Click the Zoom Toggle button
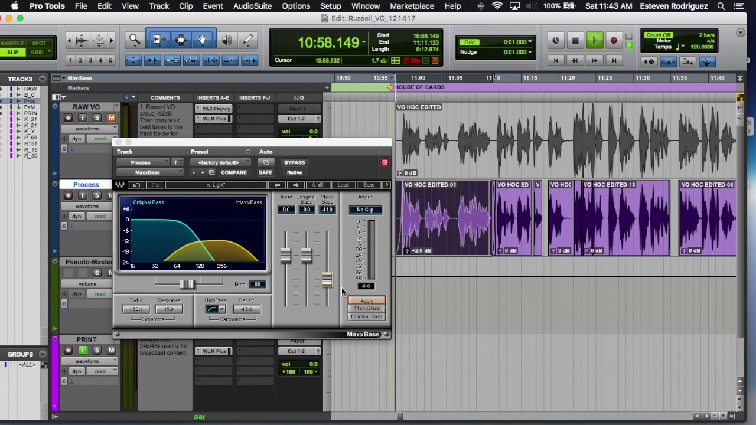Viewport: 756px width, 425px height. [x=133, y=60]
